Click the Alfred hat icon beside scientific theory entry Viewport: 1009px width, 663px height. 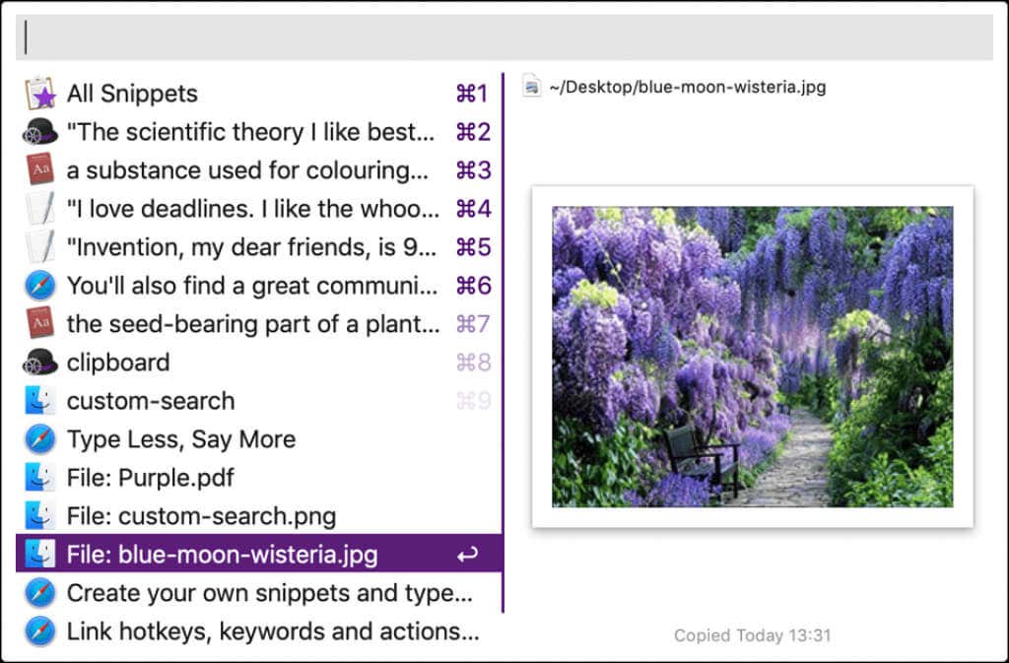[39, 131]
